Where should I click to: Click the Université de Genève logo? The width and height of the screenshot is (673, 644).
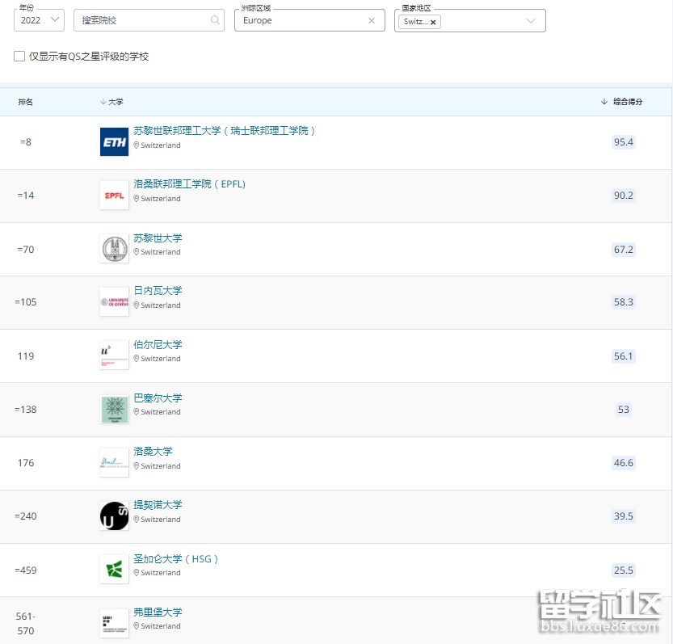click(x=114, y=302)
